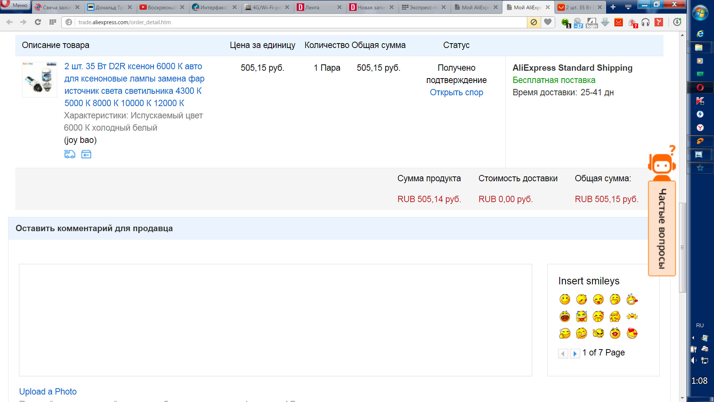Click the Открыть спор link
The image size is (714, 402).
[456, 92]
